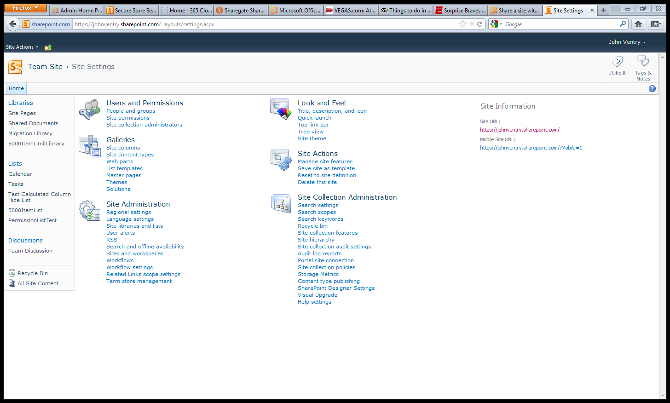670x403 pixels.
Task: Open Migration Library in sidebar
Action: pyautogui.click(x=30, y=133)
